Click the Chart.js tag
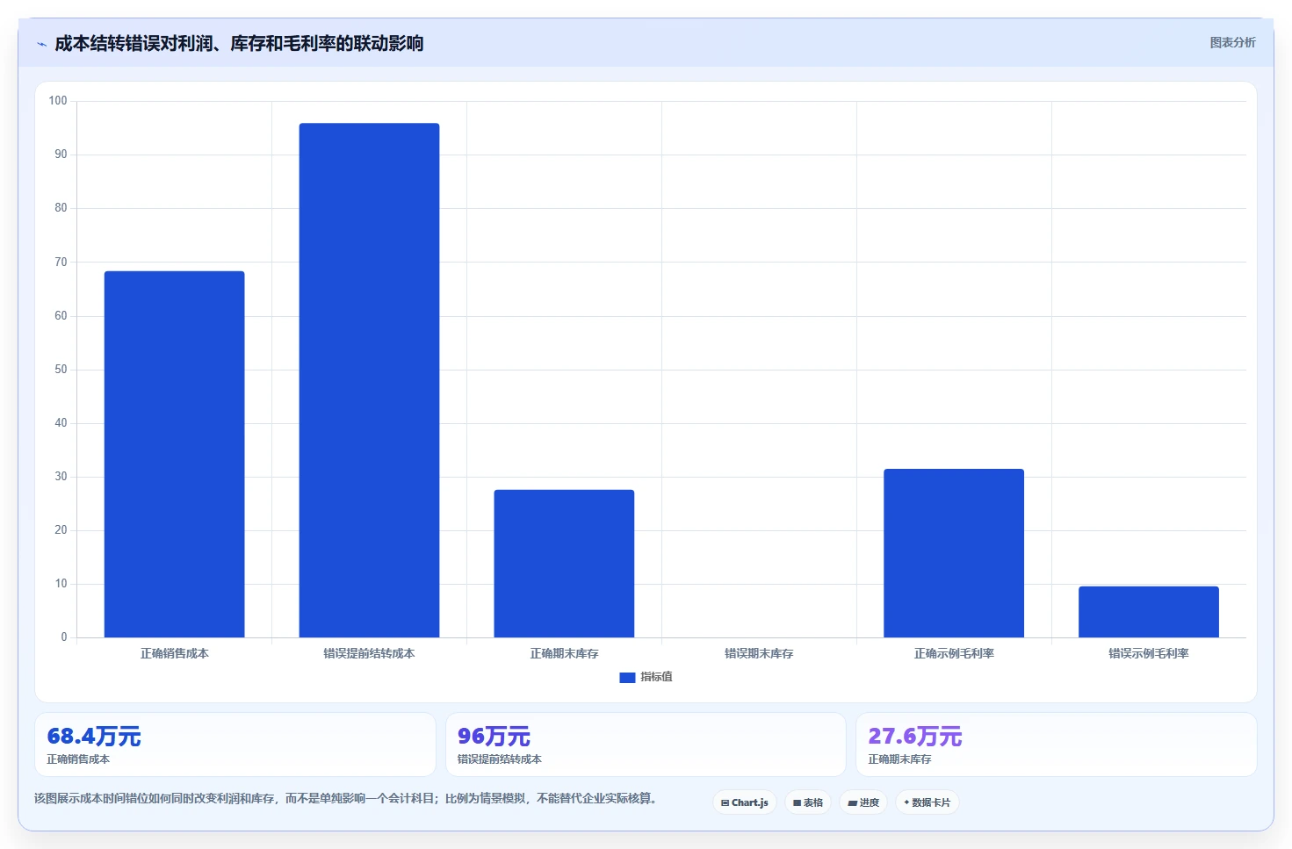Image resolution: width=1292 pixels, height=849 pixels. click(x=745, y=802)
